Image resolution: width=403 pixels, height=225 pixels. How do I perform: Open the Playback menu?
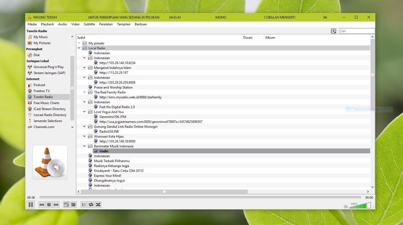tap(48, 24)
